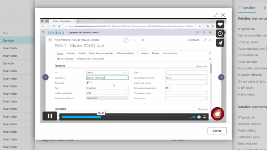Click Ver vídeo link behind dialog
Screen dimensions: 267x150
click(x=179, y=140)
